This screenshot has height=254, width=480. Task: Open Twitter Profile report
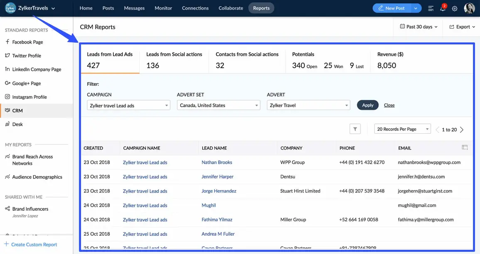tap(27, 56)
